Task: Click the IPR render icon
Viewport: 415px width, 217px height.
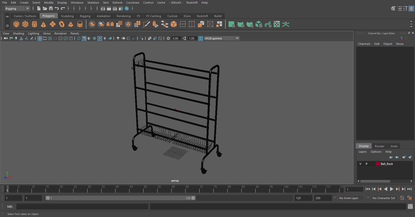Action: [x=115, y=9]
